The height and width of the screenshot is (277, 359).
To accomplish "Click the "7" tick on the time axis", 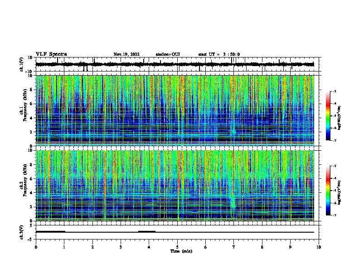I will point(234,247).
